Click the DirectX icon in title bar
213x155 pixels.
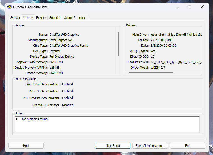pyautogui.click(x=10, y=7)
